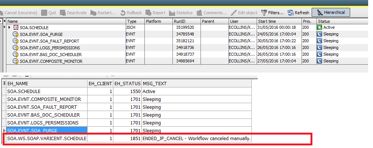The height and width of the screenshot is (148, 373).
Task: Click RunID 34785548
Action: (x=185, y=34)
